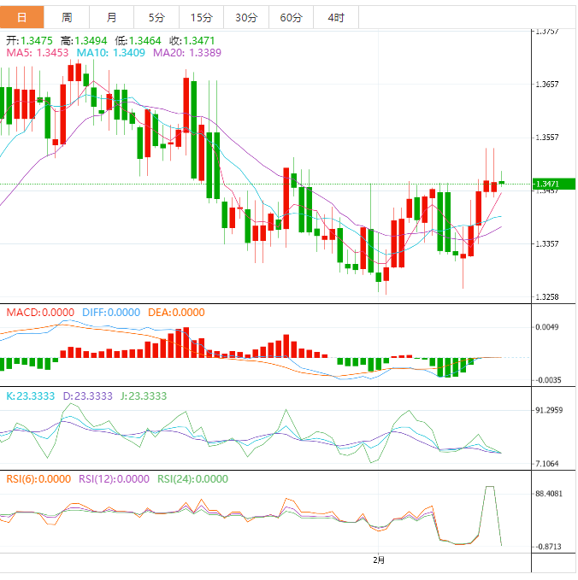Select the 日 daily chart tab

pos(21,17)
